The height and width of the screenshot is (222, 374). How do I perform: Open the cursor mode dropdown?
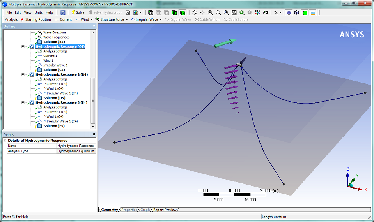280,12
